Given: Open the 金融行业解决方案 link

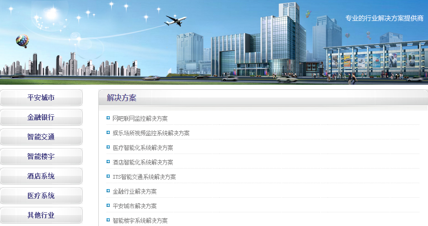Looking at the screenshot, I should click(x=134, y=191).
